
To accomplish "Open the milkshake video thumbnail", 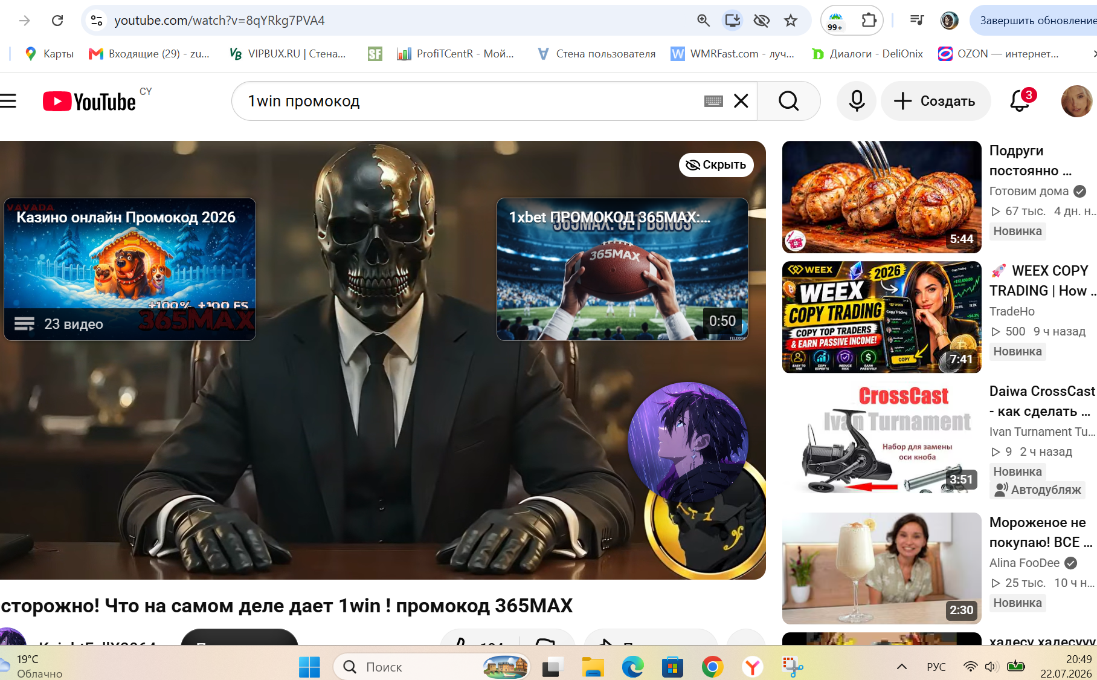I will pyautogui.click(x=882, y=568).
